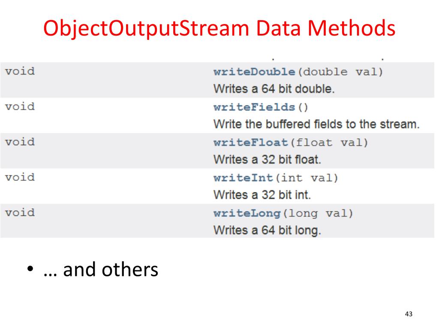Viewport: 439px width, 329px height.
Task: Click the slide number 43
Action: click(409, 314)
